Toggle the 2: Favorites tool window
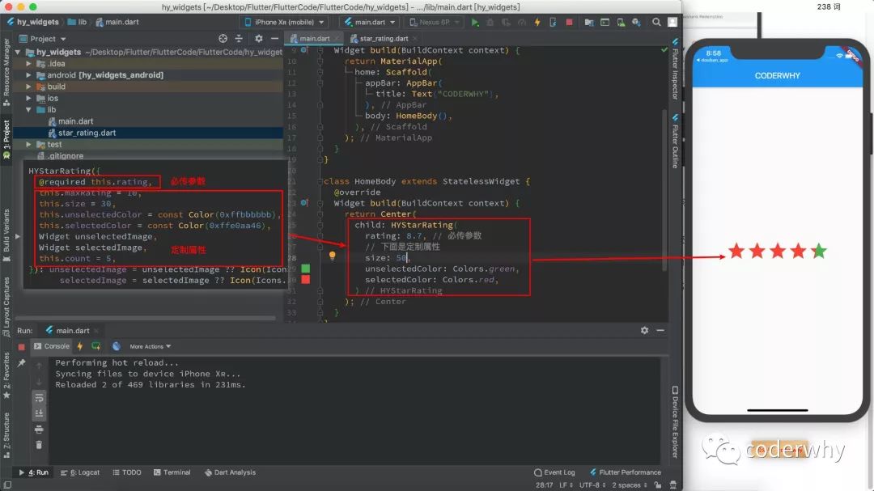 click(x=6, y=375)
